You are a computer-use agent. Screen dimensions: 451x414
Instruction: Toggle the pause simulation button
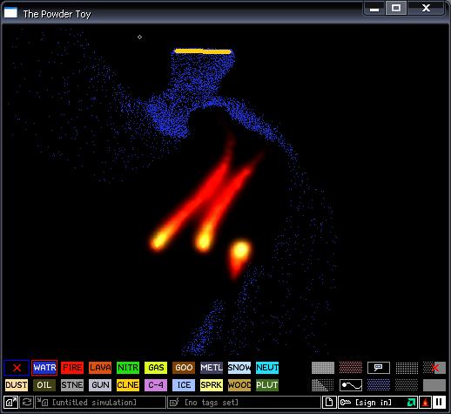coord(439,403)
